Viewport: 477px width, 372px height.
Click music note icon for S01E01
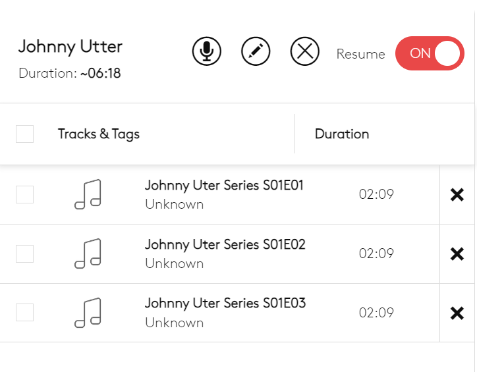[88, 195]
